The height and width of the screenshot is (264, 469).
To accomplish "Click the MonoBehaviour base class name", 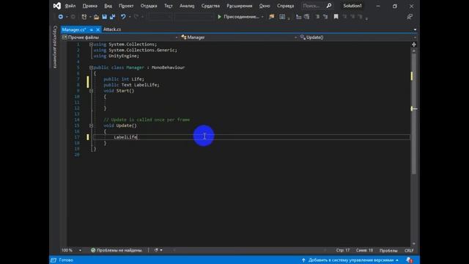I will [168, 67].
